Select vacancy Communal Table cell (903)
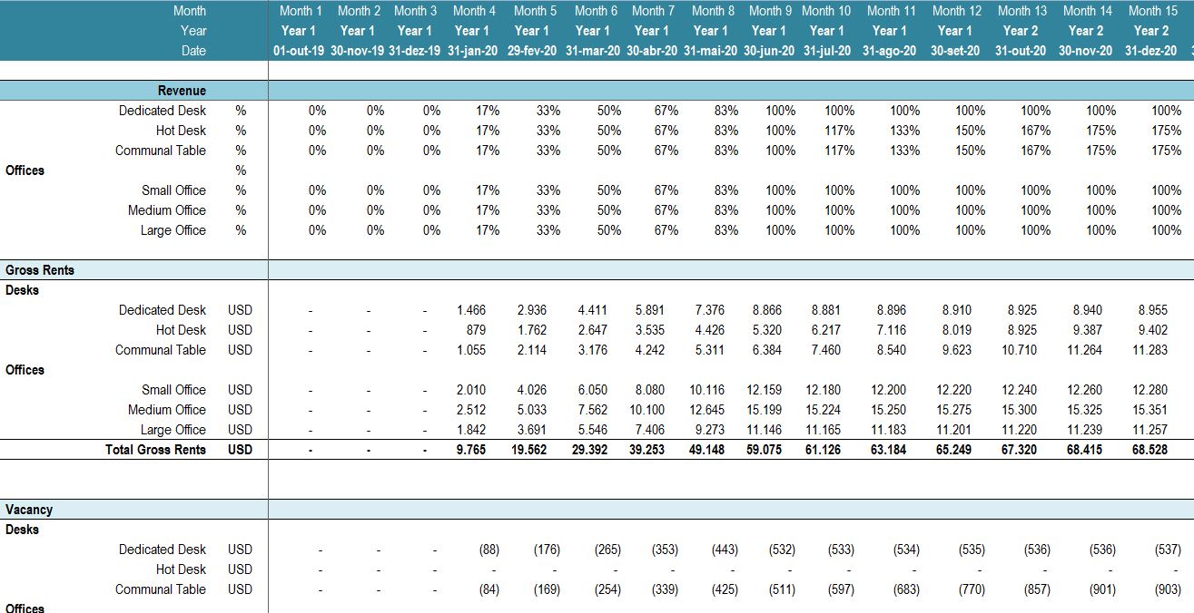The height and width of the screenshot is (613, 1194). (1168, 589)
